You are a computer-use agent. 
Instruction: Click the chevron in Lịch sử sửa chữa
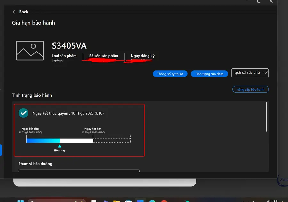265,73
